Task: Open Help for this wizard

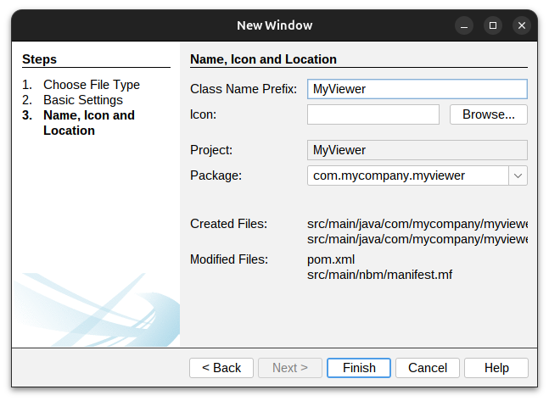Action: (496, 368)
